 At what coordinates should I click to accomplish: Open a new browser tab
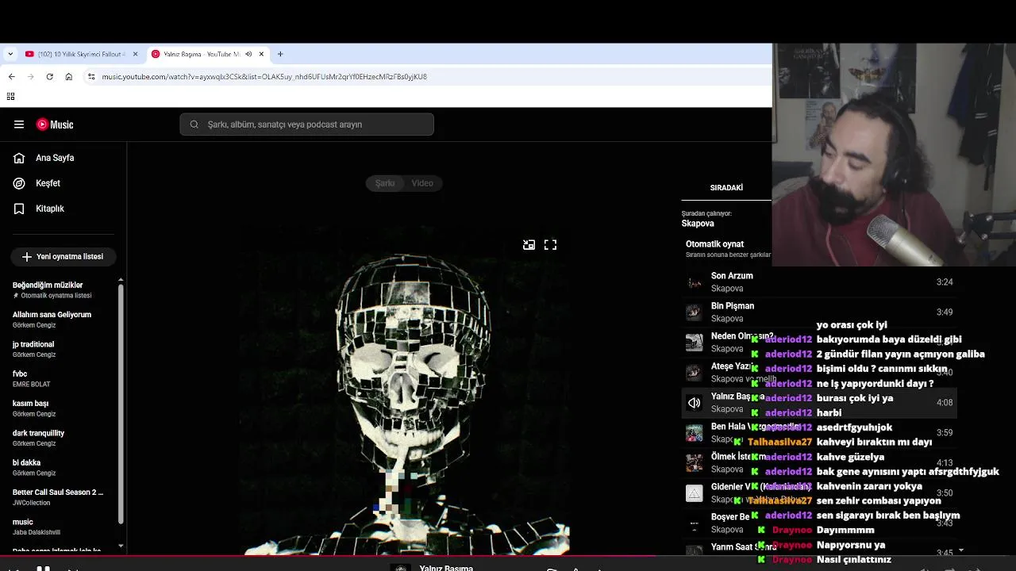[280, 54]
